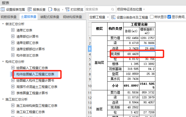Open 清单部位计算书 report
This screenshot has width=186, height=117.
27,36
